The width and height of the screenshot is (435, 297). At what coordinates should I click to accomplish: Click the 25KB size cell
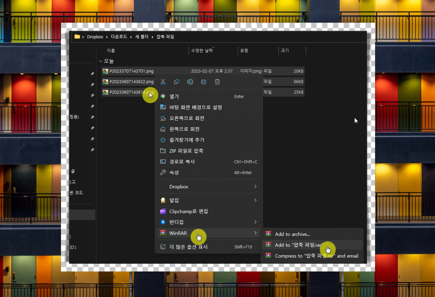click(299, 92)
